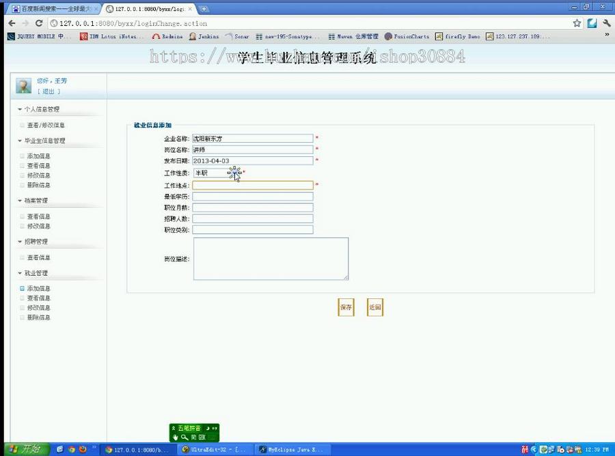Image resolution: width=615 pixels, height=456 pixels.
Task: Open the blue extension icon beside the star
Action: [592, 23]
